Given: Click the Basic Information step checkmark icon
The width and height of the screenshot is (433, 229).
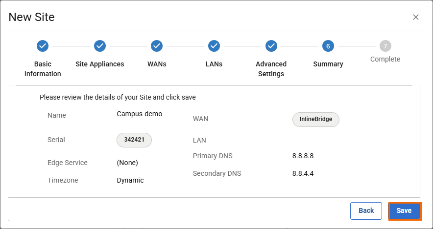Looking at the screenshot, I should (x=43, y=46).
